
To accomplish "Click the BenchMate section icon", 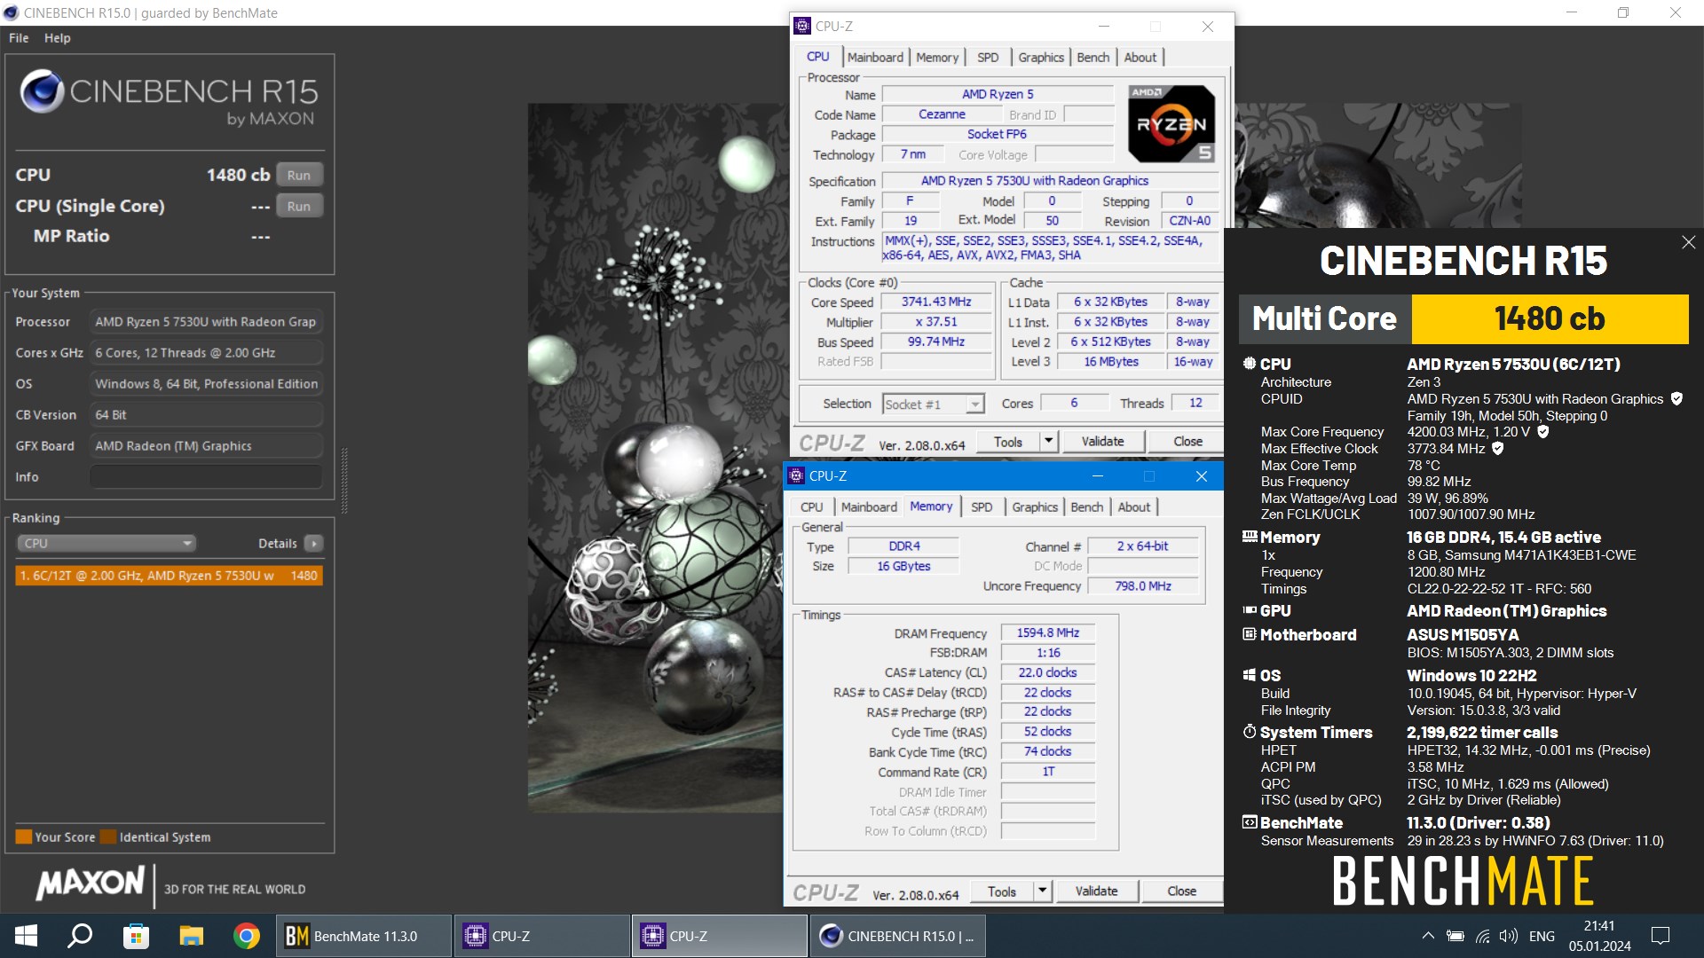I will [x=1250, y=822].
